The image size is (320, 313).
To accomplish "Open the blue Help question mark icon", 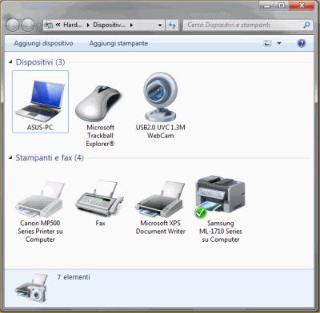I will (302, 43).
